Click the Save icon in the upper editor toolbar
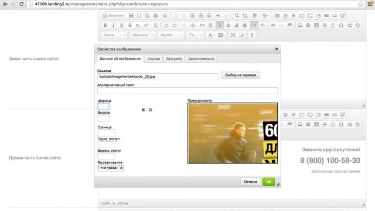Viewport: 375px width, 211px height. [x=131, y=16]
